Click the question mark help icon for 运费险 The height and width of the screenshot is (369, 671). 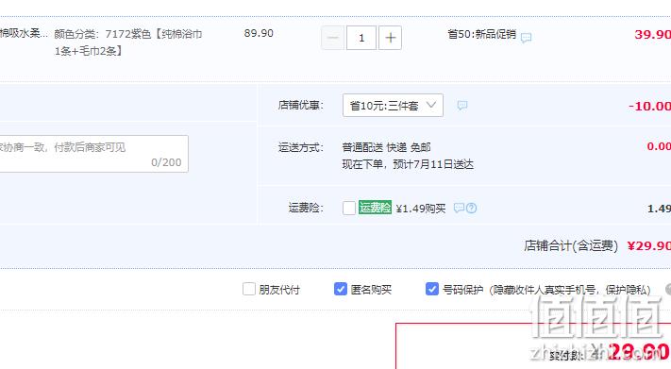click(x=471, y=208)
